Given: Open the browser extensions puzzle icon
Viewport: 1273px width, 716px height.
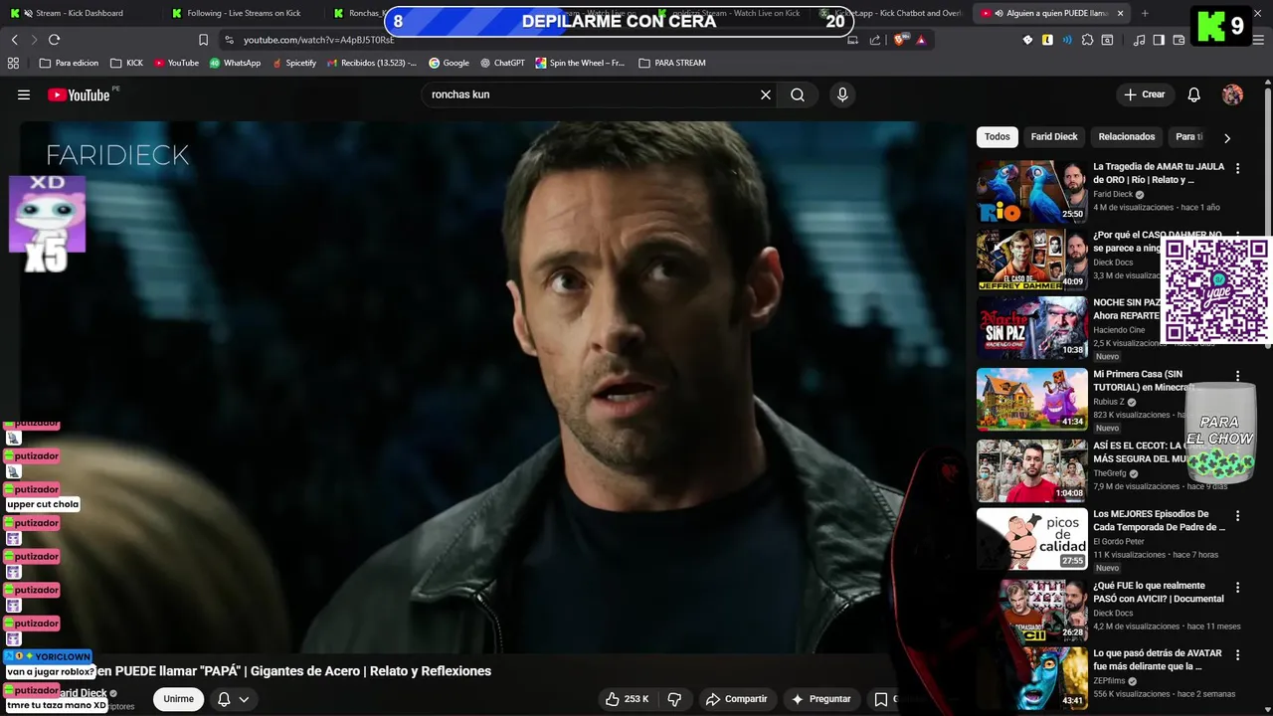Looking at the screenshot, I should 1087,40.
